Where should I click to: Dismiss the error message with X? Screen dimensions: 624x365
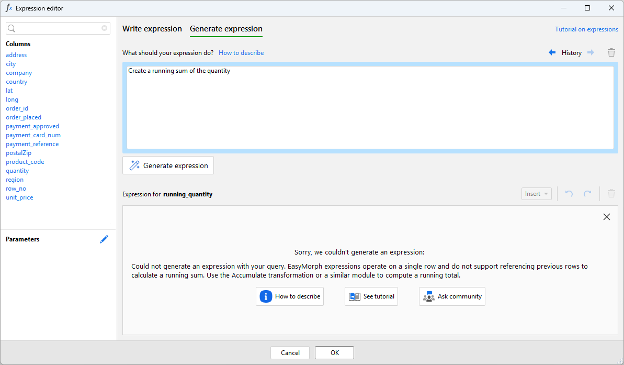pos(606,217)
